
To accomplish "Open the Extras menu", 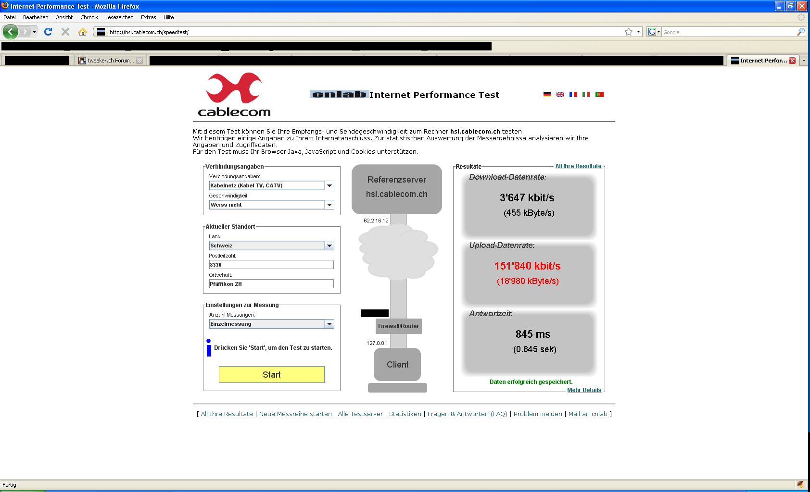I will pyautogui.click(x=148, y=17).
